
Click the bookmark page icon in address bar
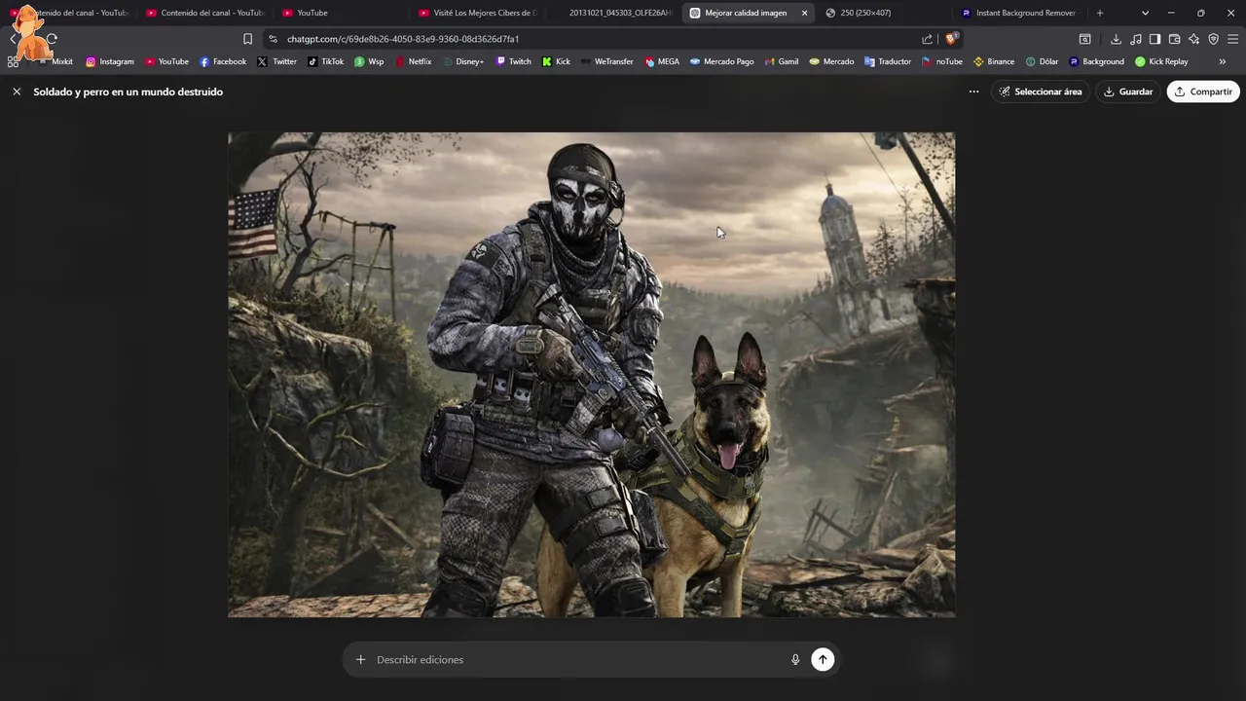[247, 39]
